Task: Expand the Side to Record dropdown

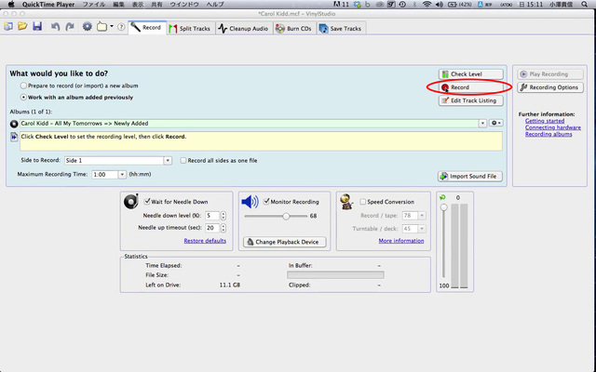Action: point(168,160)
